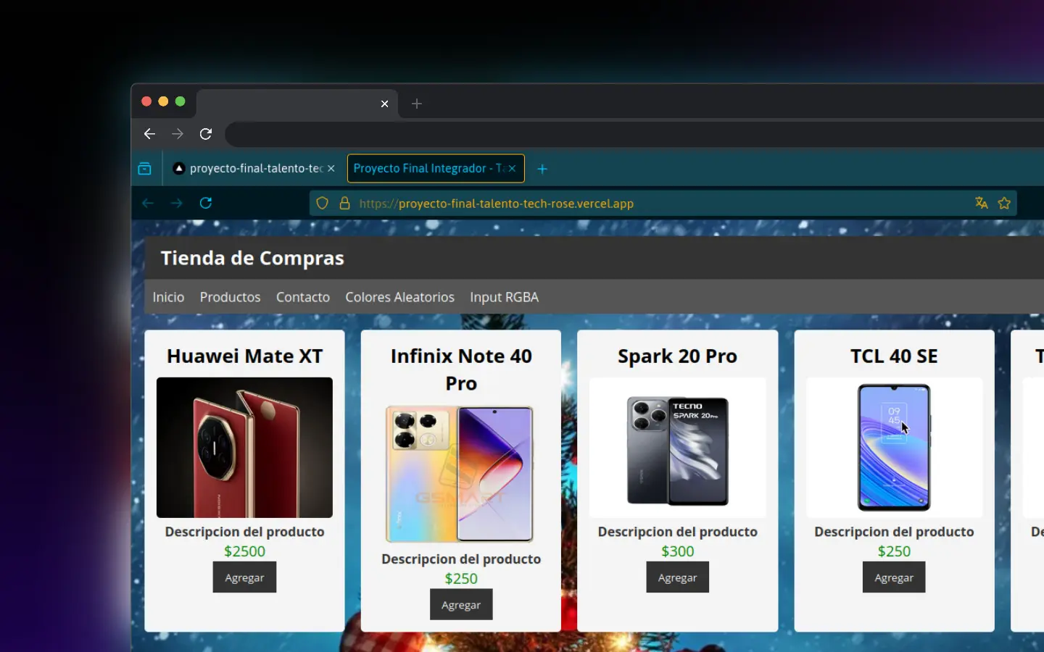Click Huawei card's Descripcion del producto
This screenshot has height=652, width=1044.
244,532
